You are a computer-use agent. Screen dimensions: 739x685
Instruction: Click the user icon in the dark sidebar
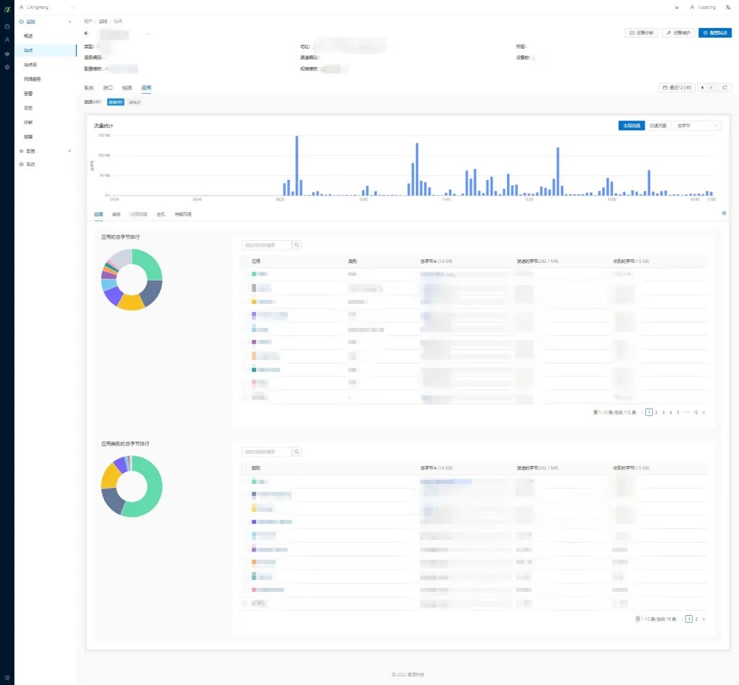coord(7,40)
